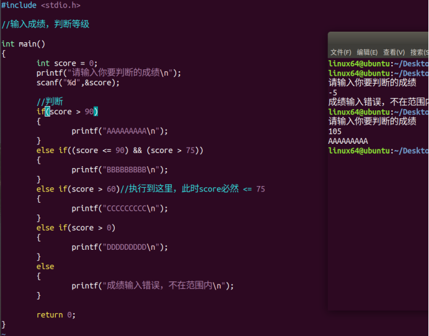The height and width of the screenshot is (336, 429).
Task: Click terminal output value -5
Action: [333, 92]
